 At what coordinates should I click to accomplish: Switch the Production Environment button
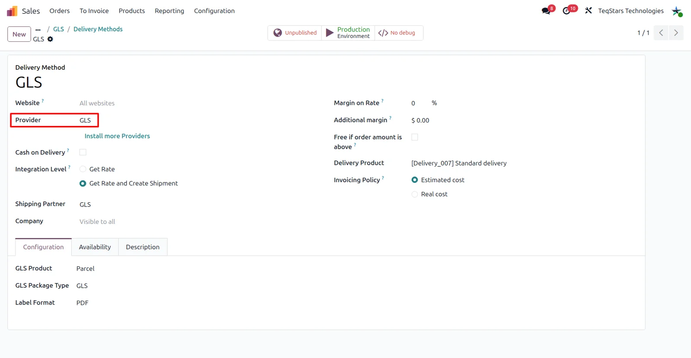click(x=348, y=33)
